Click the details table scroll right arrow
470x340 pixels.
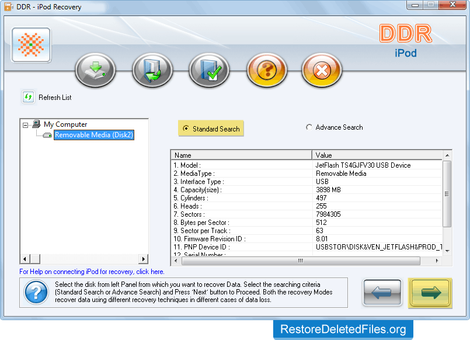point(437,261)
